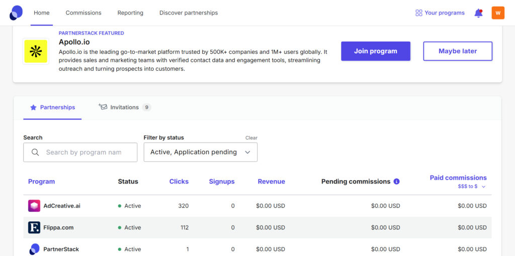The width and height of the screenshot is (515, 256).
Task: Open the orange W user avatar
Action: [x=498, y=13]
